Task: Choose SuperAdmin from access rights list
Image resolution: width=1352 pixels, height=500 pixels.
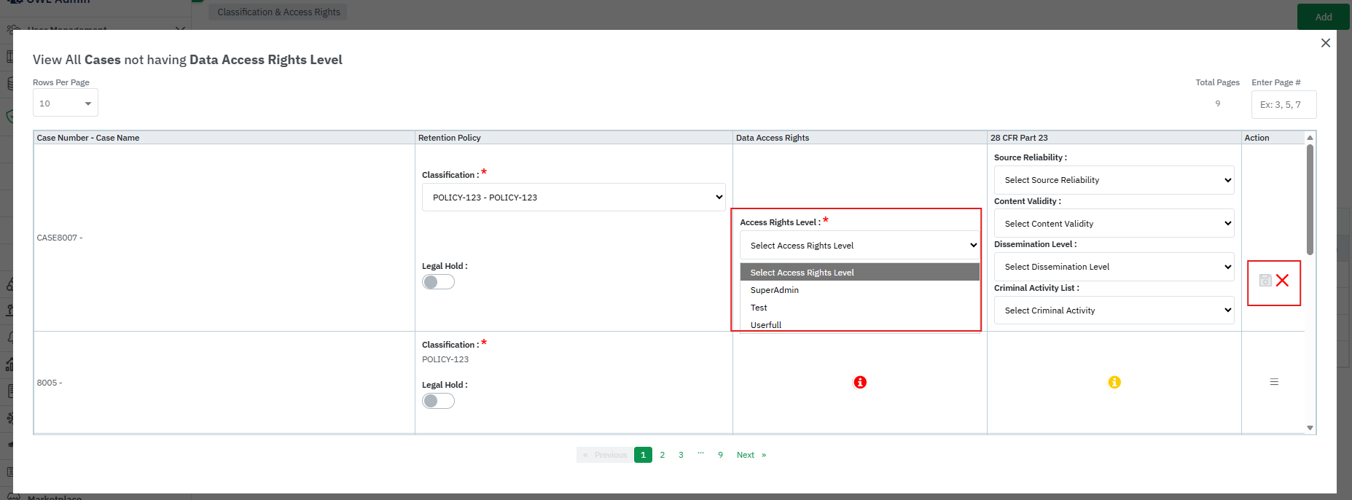Action: tap(775, 290)
